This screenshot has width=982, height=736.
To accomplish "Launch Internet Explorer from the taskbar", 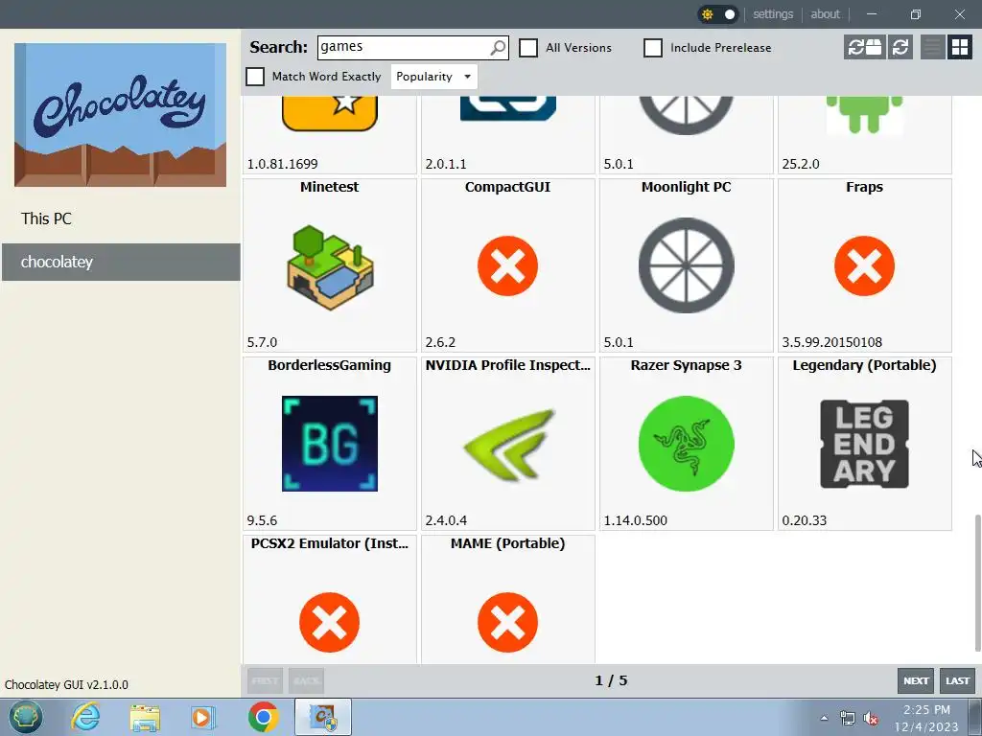I will click(85, 717).
